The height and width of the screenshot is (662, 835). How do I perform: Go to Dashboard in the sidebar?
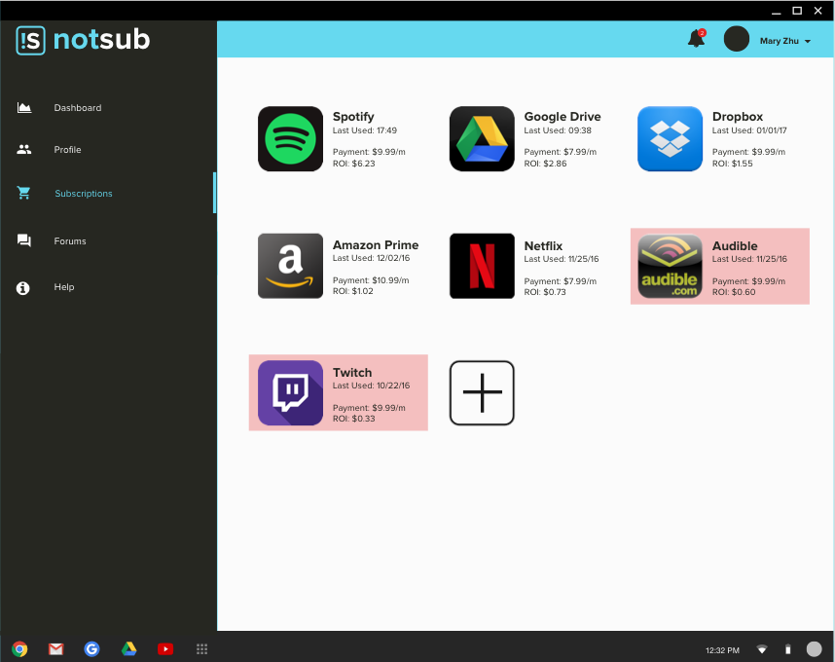pos(78,108)
